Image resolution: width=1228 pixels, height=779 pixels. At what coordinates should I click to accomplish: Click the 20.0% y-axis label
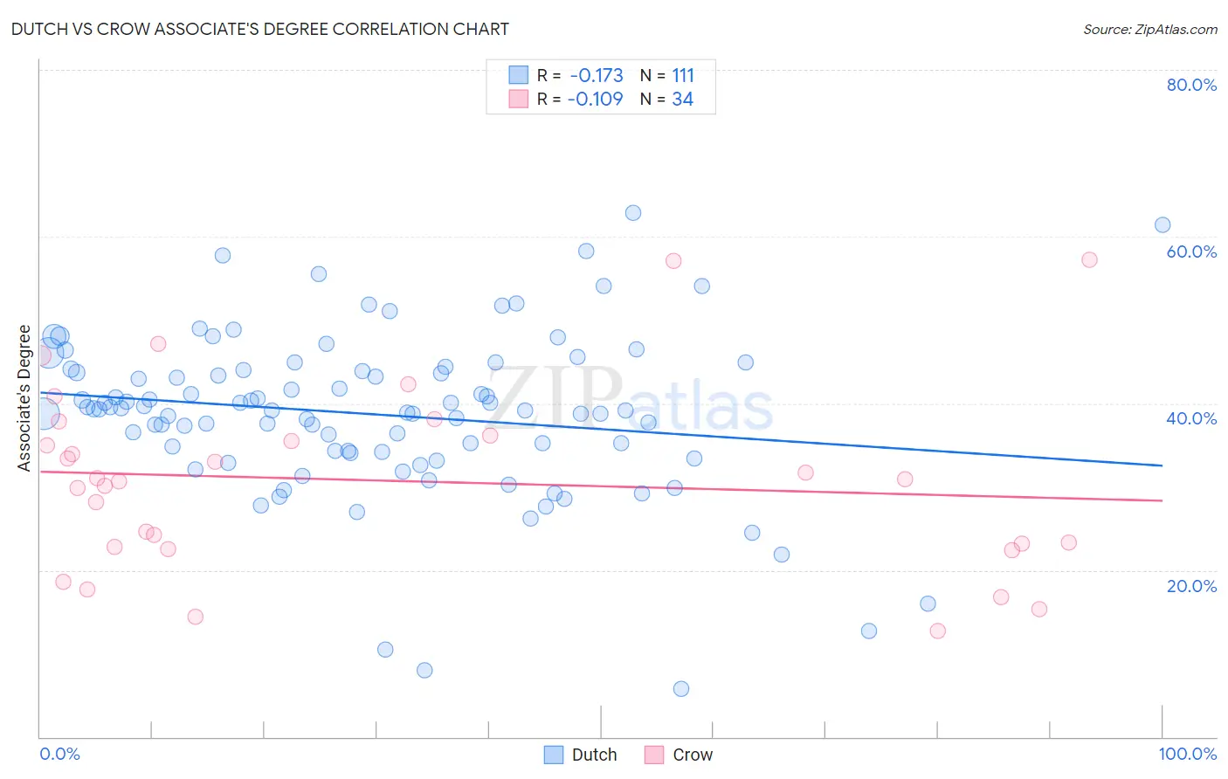click(x=1191, y=586)
